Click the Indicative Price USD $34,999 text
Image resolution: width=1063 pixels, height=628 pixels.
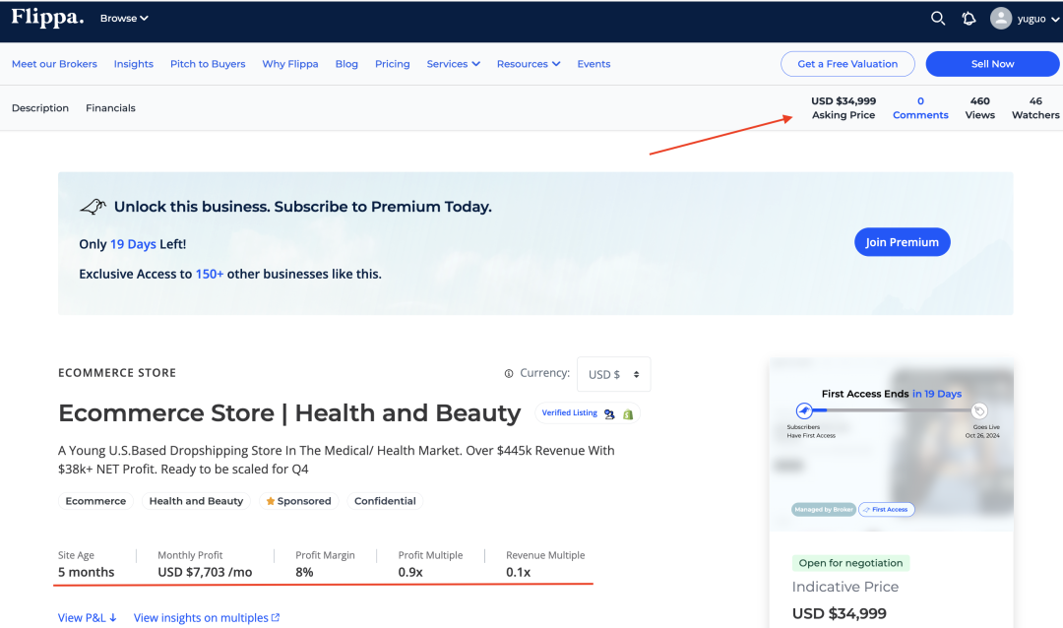pos(840,613)
